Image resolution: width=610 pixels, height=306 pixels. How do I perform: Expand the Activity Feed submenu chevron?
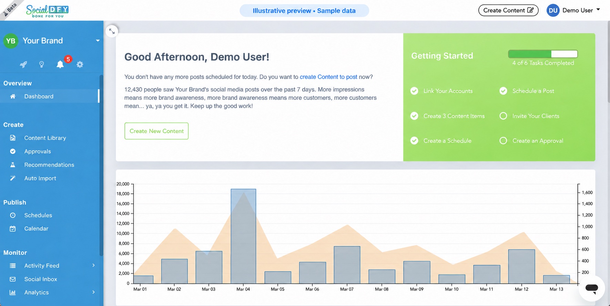tap(93, 265)
